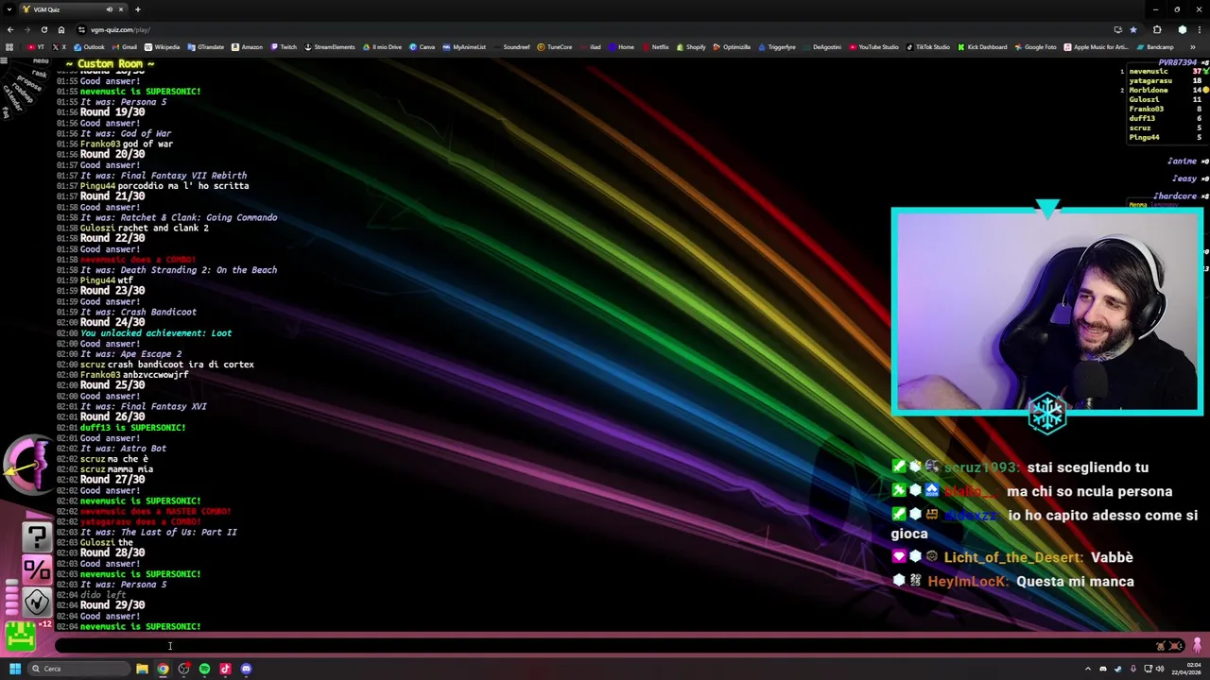
Task: Click the anime playlist label
Action: pos(1183,161)
